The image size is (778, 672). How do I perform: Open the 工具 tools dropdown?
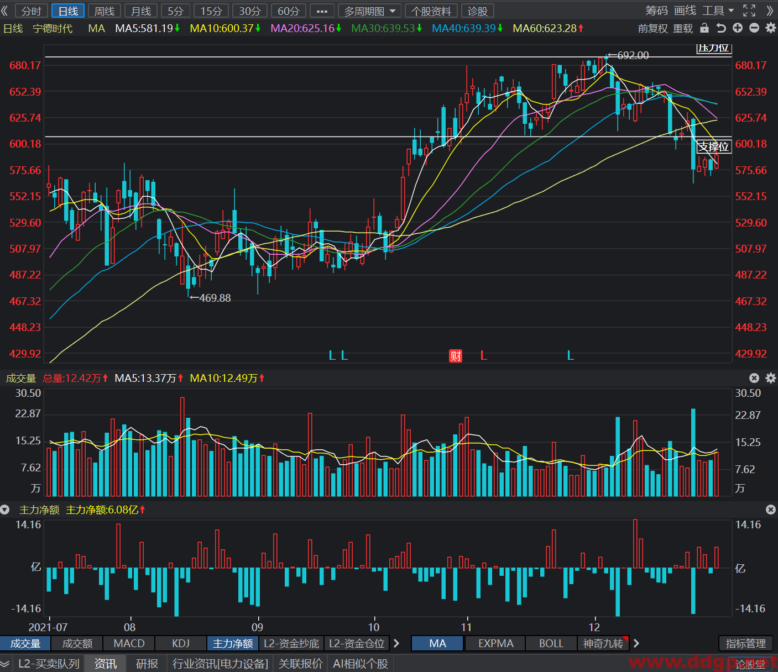[x=718, y=11]
